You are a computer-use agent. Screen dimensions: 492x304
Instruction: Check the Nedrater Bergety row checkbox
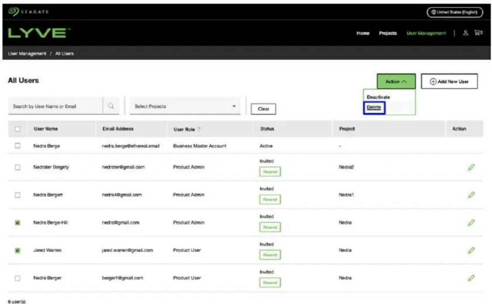pyautogui.click(x=17, y=167)
